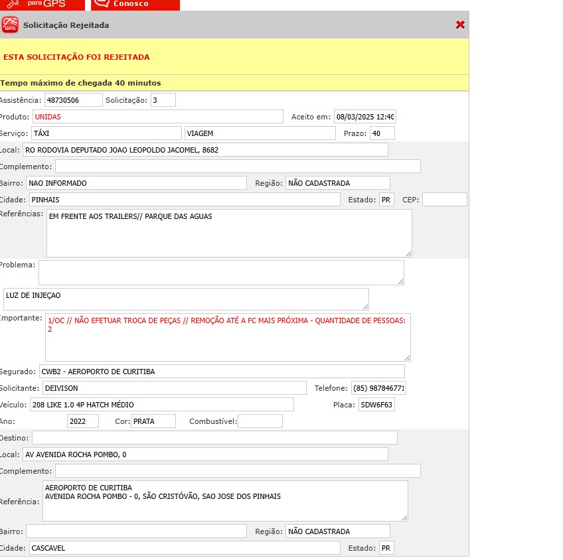Image resolution: width=563 pixels, height=560 pixels.
Task: Click the service type field VIAGEM
Action: pyautogui.click(x=260, y=133)
